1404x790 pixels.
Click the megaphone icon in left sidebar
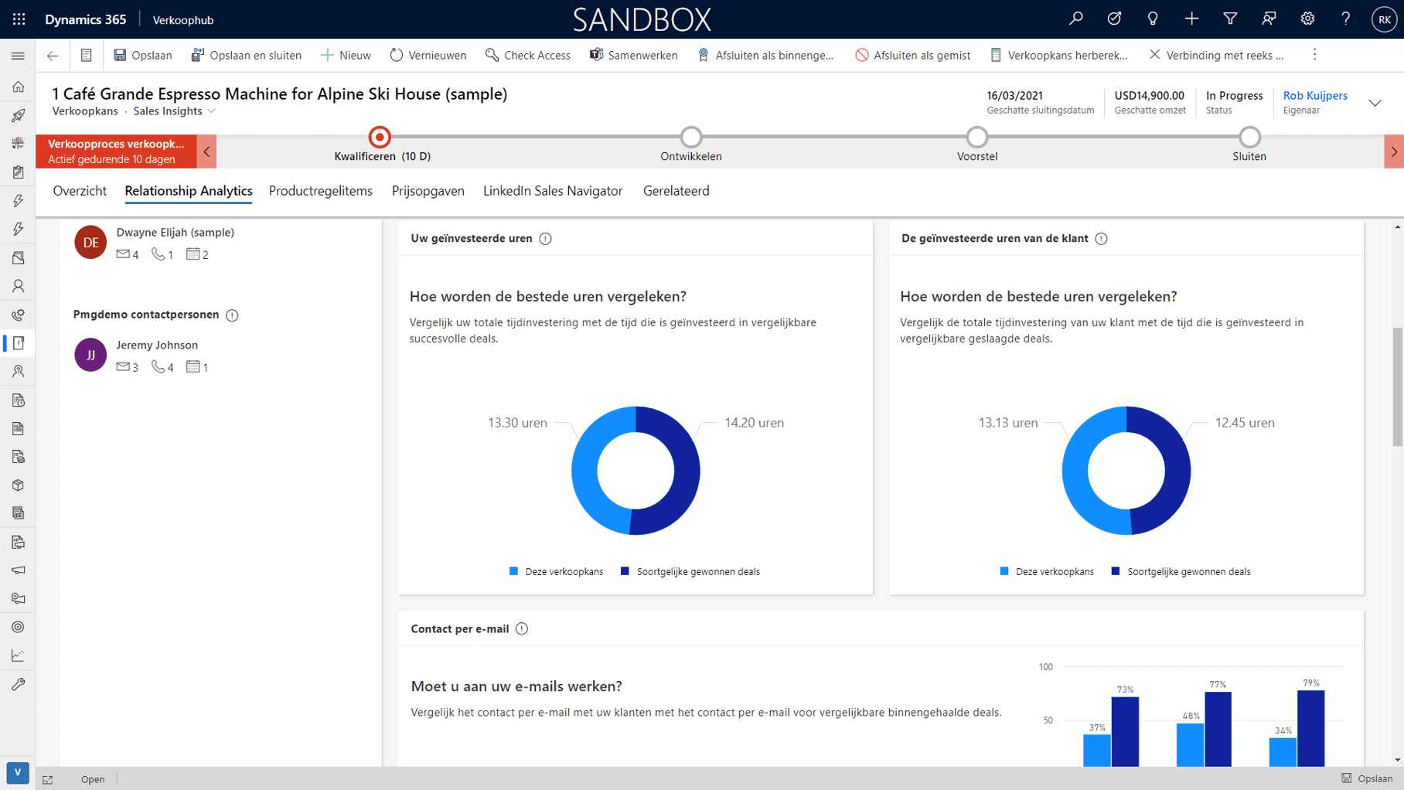(x=19, y=570)
